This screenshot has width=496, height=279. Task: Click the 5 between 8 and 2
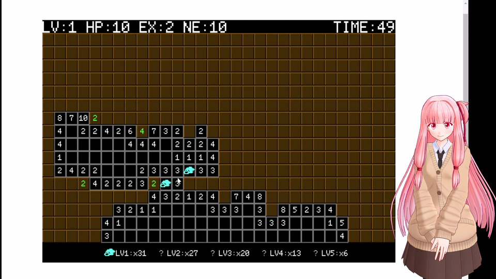pyautogui.click(x=295, y=210)
